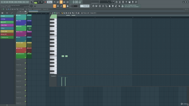Toggle typing keyboard to piano button
189x106 pixels.
(55, 6)
